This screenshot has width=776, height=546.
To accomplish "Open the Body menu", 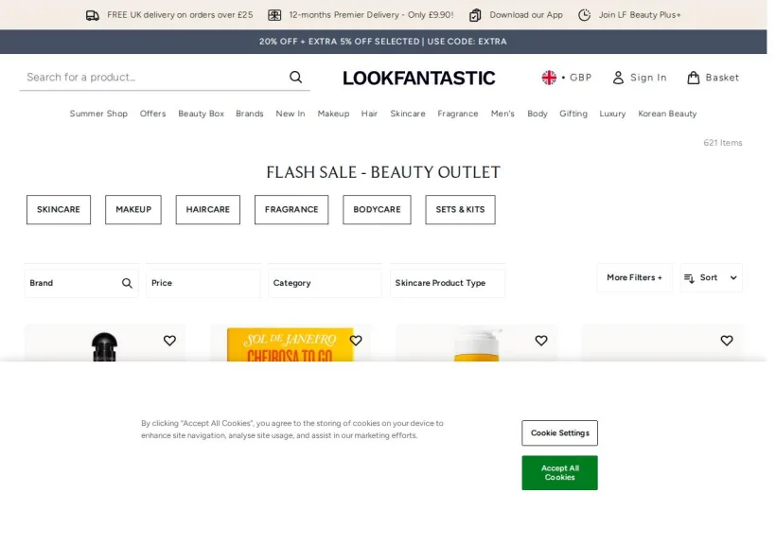I will [538, 114].
